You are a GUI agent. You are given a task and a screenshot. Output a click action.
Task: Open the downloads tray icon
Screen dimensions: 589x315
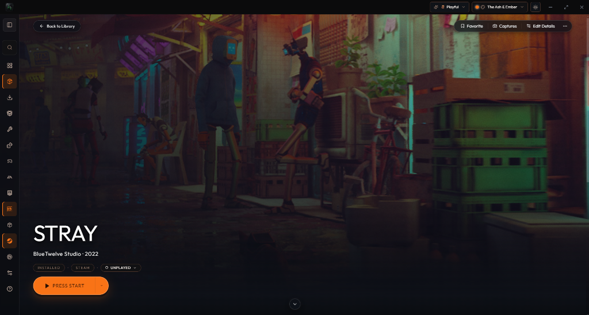point(10,98)
